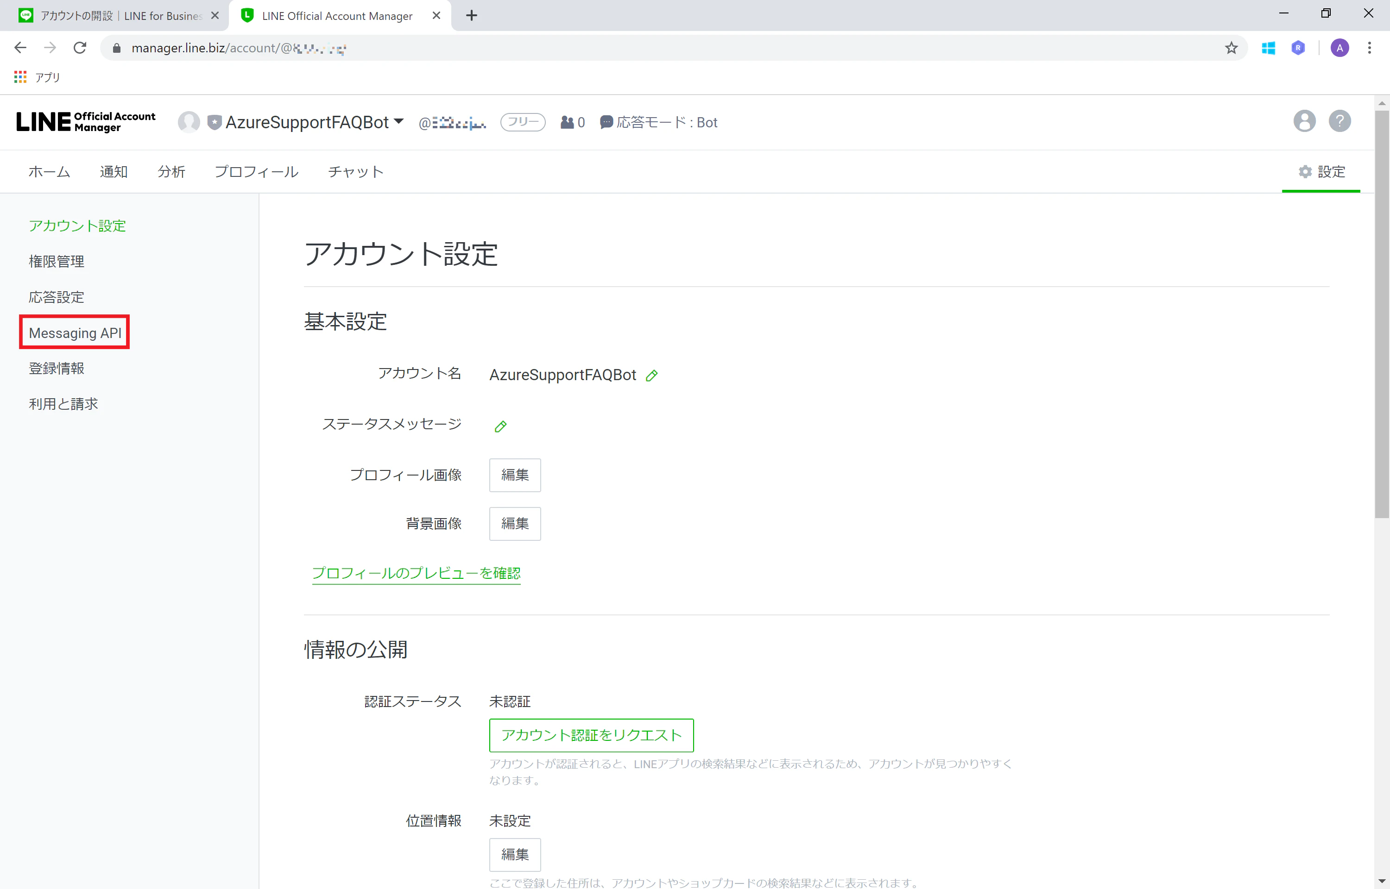Open プロフィールのプレビューを確認 link
The width and height of the screenshot is (1390, 889).
416,573
